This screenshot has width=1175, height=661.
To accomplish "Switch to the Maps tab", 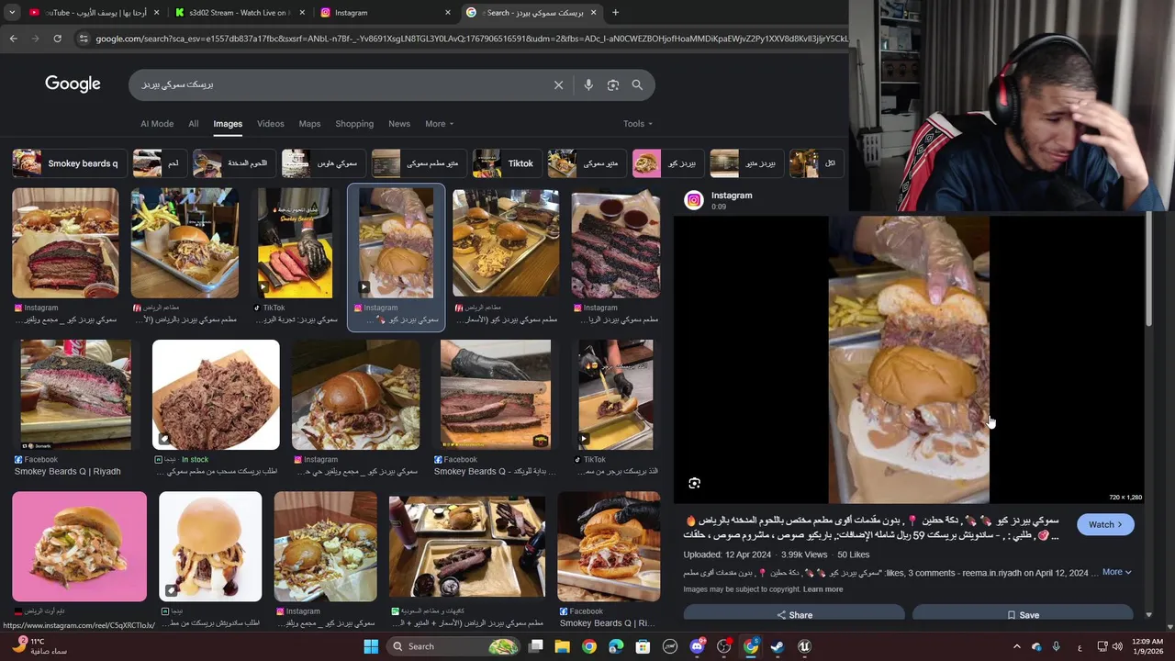I will [309, 124].
